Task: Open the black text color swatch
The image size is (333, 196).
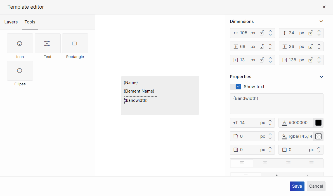Action: click(318, 123)
